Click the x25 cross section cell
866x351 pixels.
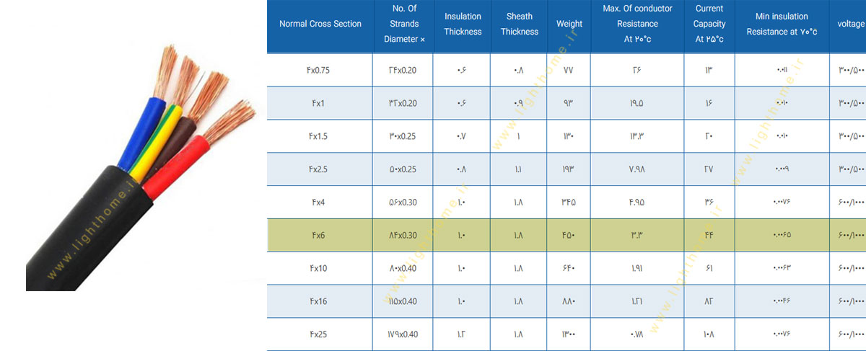[319, 334]
